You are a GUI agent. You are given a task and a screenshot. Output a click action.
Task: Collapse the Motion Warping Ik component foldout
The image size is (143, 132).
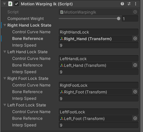(5, 4)
